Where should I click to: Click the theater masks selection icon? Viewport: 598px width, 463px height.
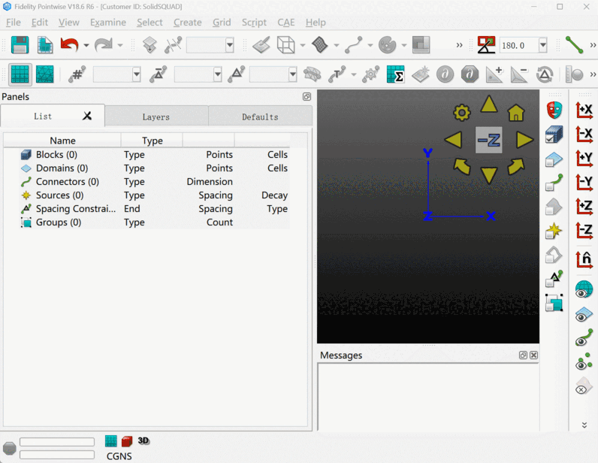click(x=554, y=110)
